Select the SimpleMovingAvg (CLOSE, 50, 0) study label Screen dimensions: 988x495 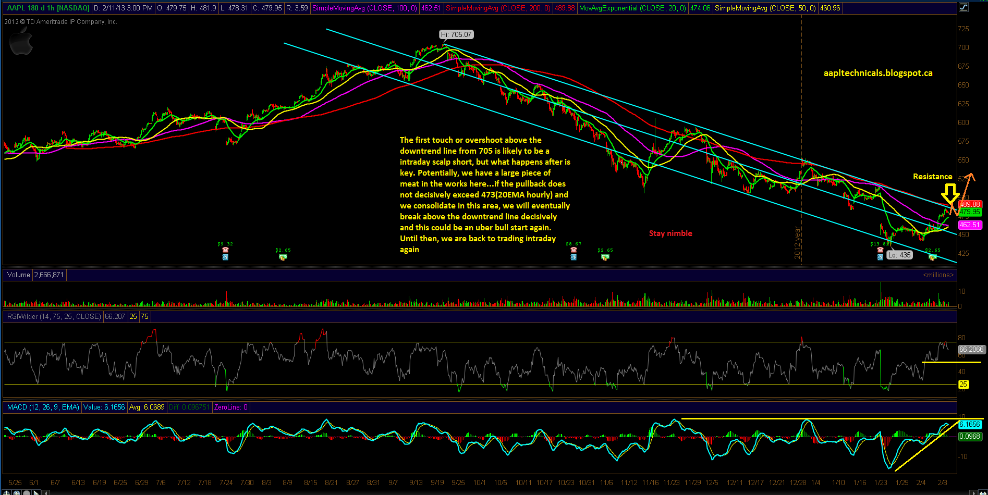(765, 8)
